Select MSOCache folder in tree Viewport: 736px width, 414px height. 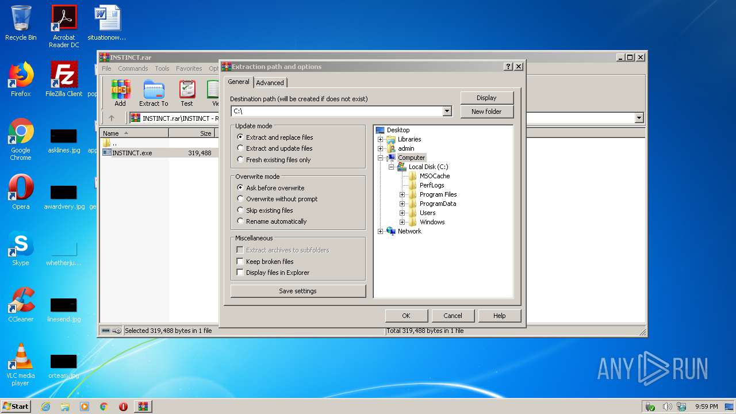(x=434, y=176)
